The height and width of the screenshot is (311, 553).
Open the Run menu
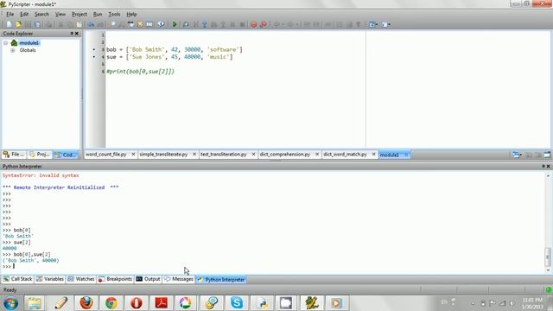pos(98,14)
